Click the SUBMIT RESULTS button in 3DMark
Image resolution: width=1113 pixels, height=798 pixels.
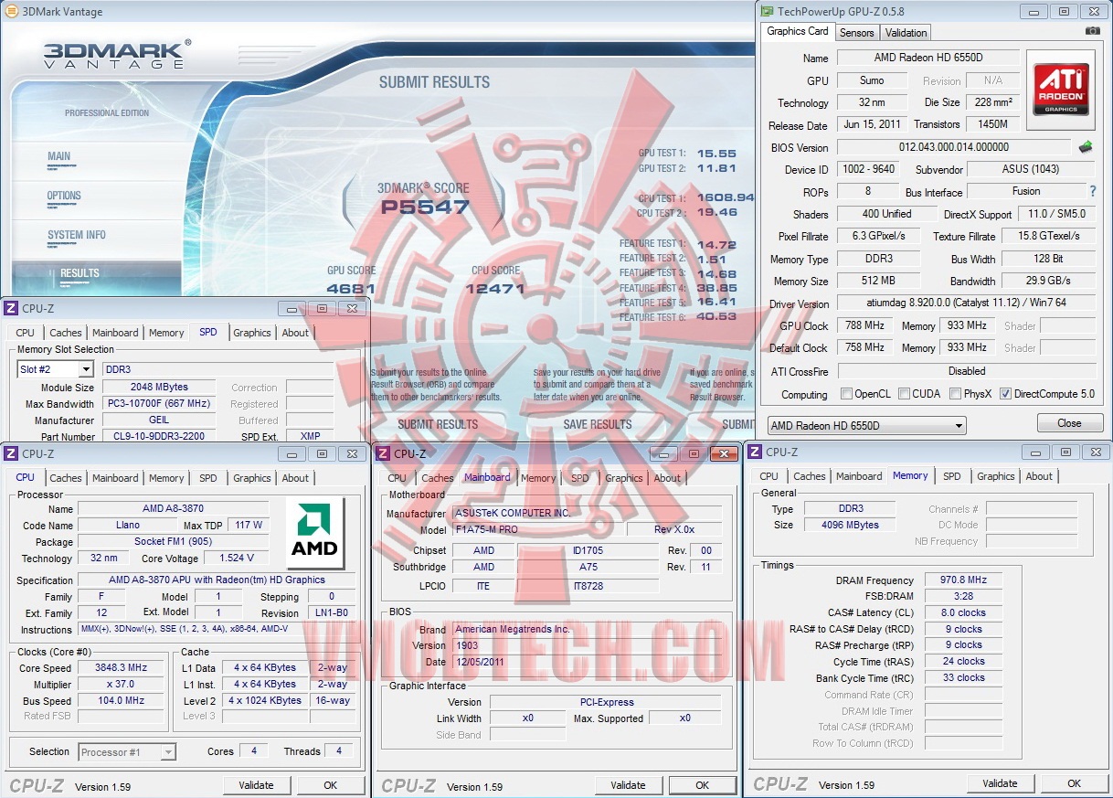[438, 424]
